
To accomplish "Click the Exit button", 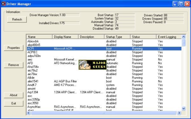I will coord(13,103).
